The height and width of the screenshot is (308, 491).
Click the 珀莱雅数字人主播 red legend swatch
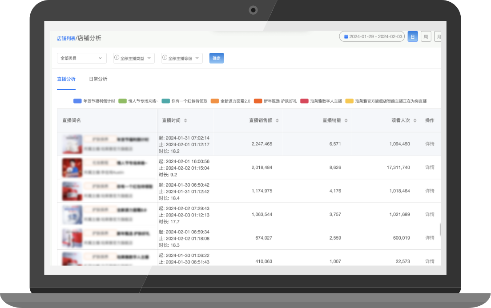coord(304,101)
